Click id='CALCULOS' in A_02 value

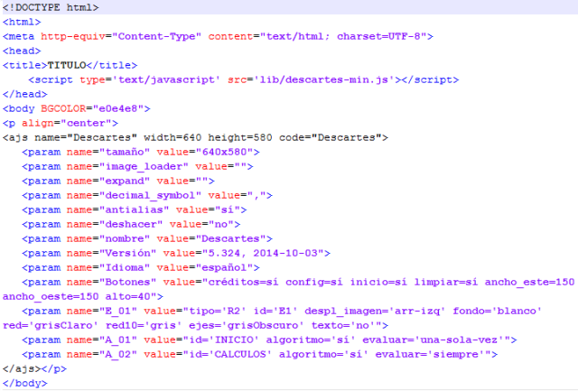click(x=230, y=354)
